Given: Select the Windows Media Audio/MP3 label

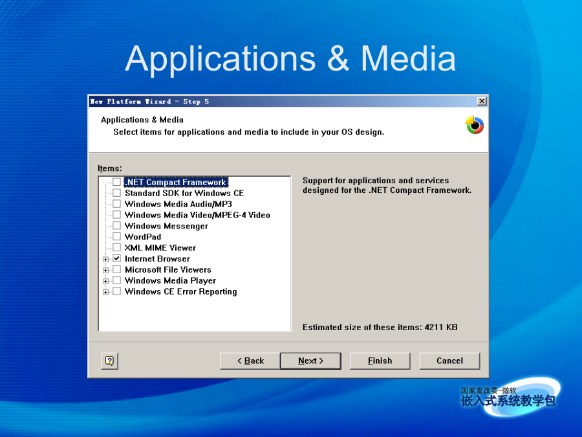Looking at the screenshot, I should 178,204.
